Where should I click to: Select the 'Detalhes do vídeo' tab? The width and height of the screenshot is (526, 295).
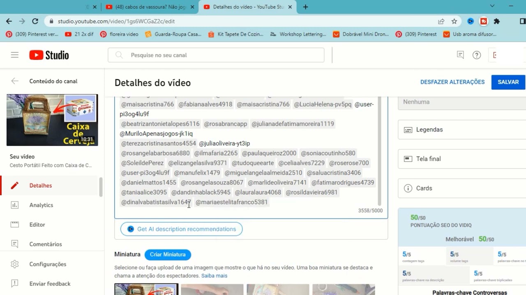pos(248,7)
